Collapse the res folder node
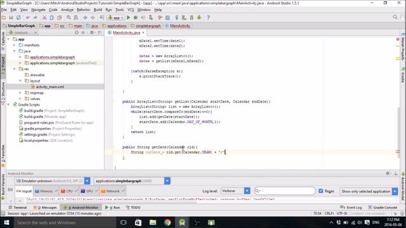This screenshot has height=228, width=406. click(x=15, y=69)
